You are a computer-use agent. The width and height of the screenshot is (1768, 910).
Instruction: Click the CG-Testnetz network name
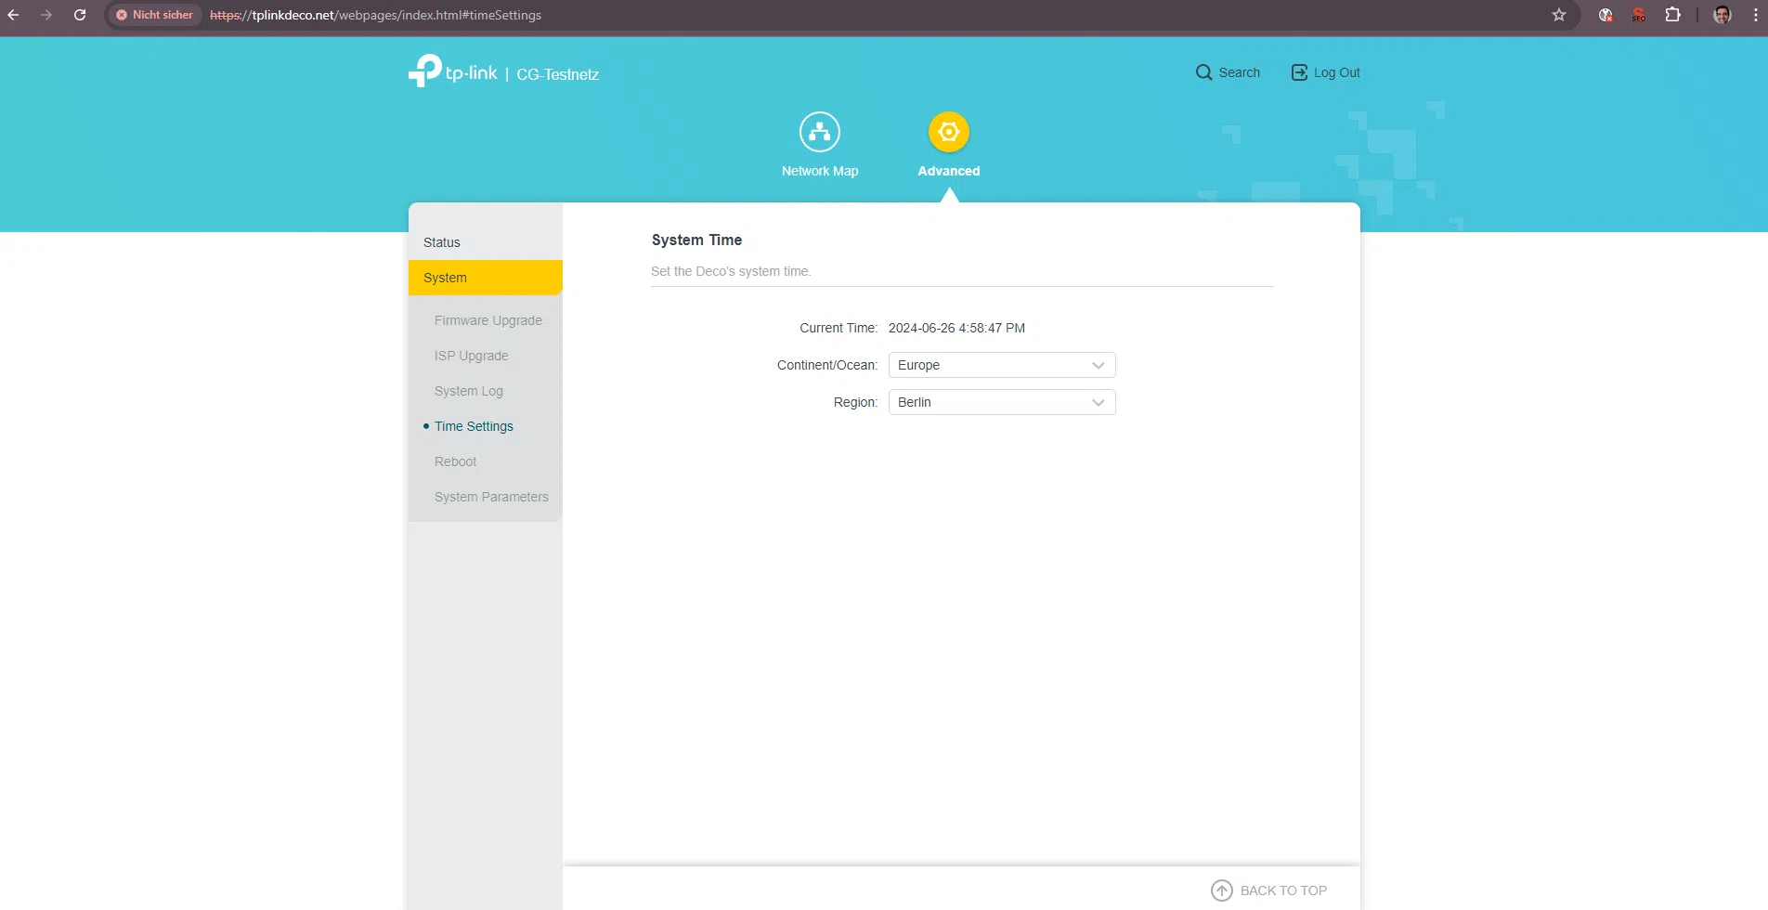(x=557, y=74)
